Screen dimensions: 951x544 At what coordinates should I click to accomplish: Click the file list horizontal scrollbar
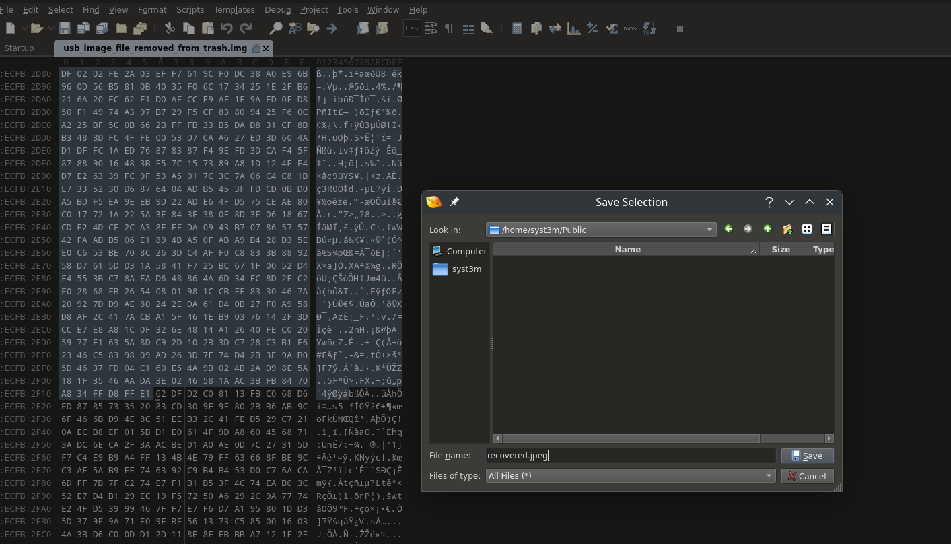point(631,438)
